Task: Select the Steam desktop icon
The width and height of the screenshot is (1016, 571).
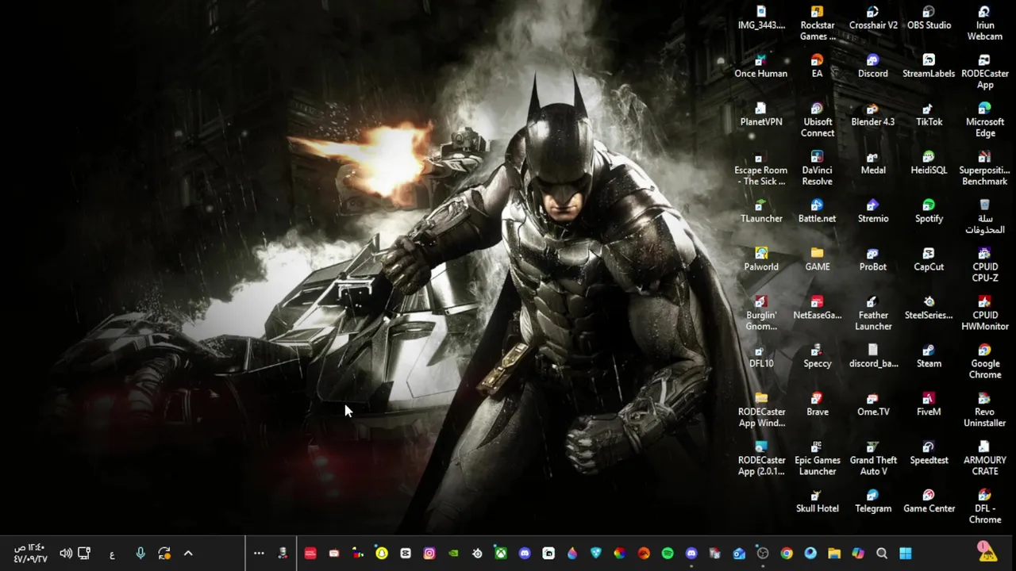Action: tap(929, 356)
